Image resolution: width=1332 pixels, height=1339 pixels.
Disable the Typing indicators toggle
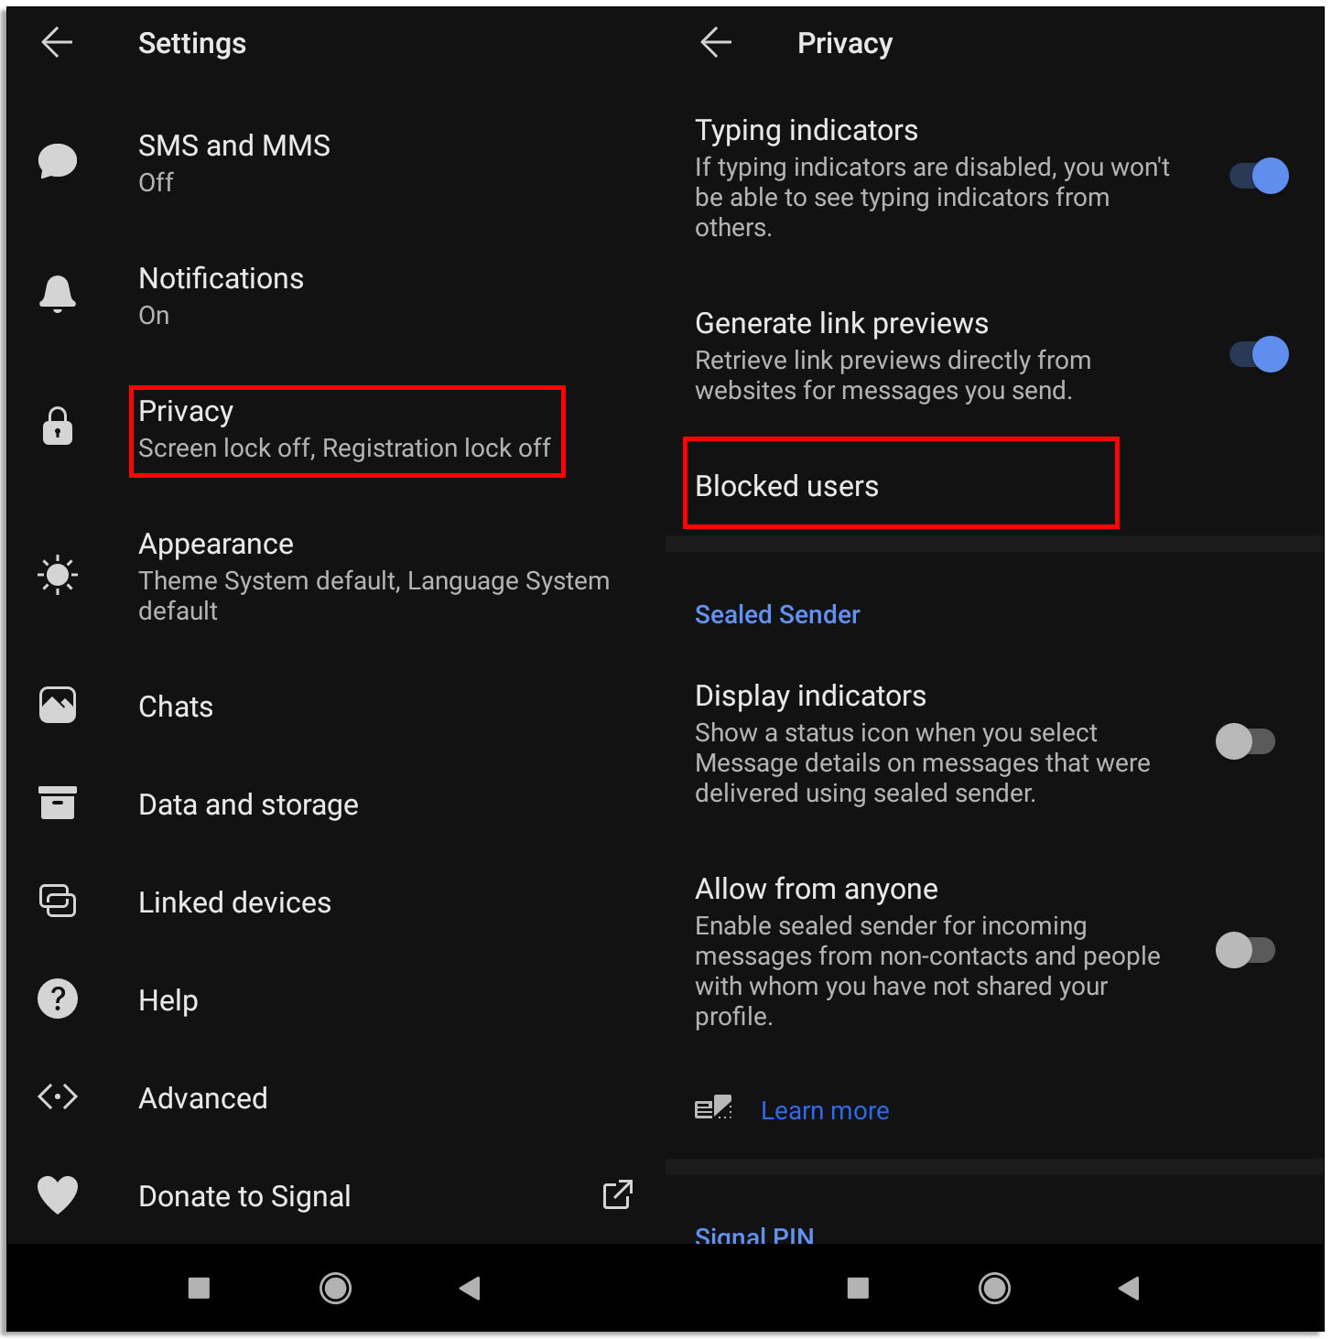pos(1259,176)
